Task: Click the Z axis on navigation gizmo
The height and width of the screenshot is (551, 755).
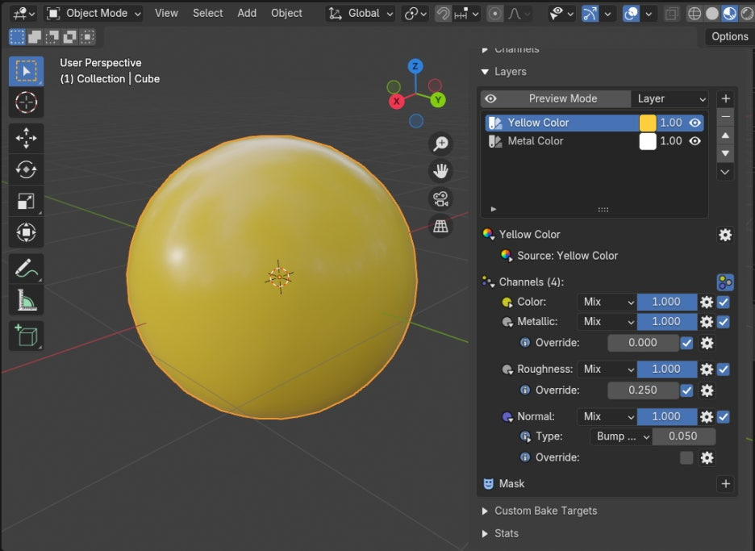Action: pos(415,66)
